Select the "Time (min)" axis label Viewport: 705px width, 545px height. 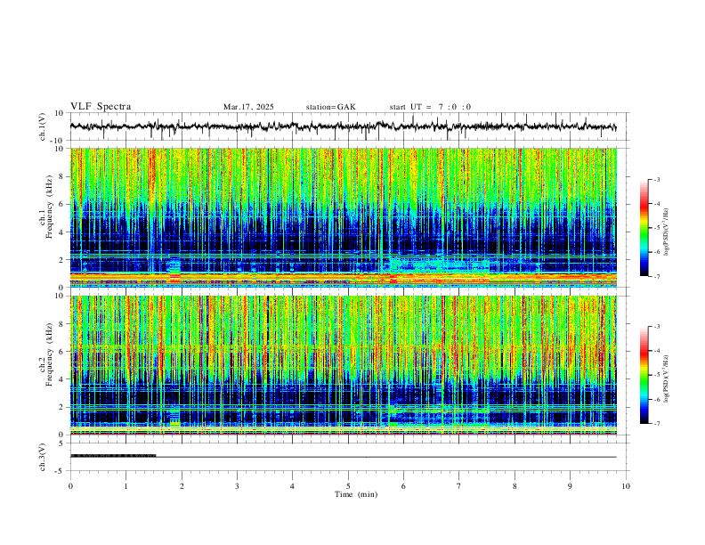pyautogui.click(x=356, y=494)
